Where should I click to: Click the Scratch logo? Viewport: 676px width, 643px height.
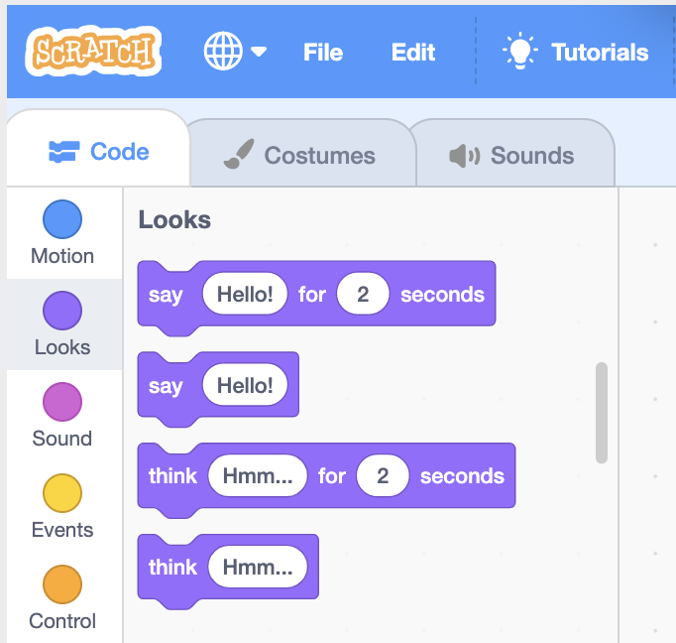93,52
